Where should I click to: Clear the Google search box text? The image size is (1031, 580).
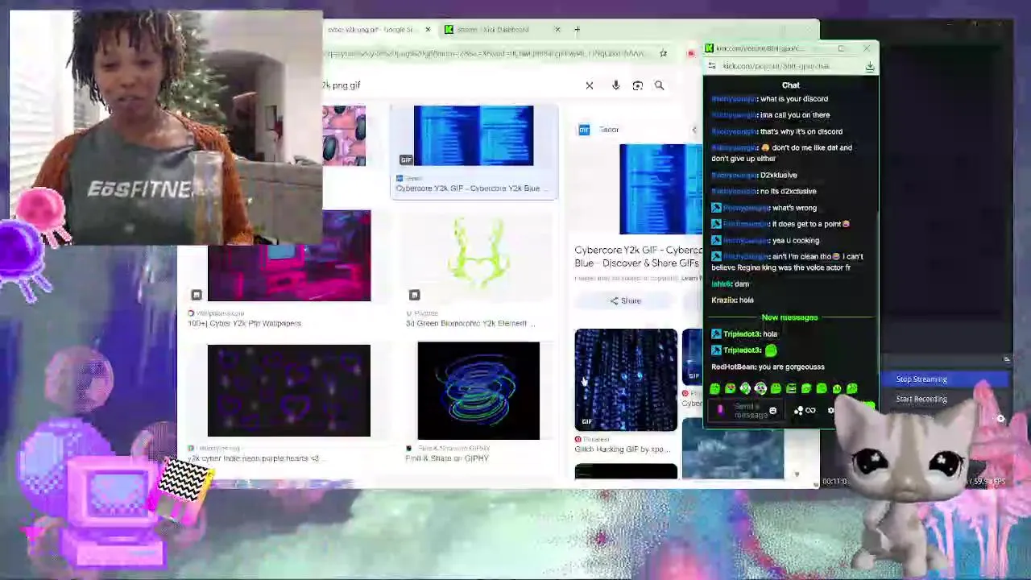point(589,85)
